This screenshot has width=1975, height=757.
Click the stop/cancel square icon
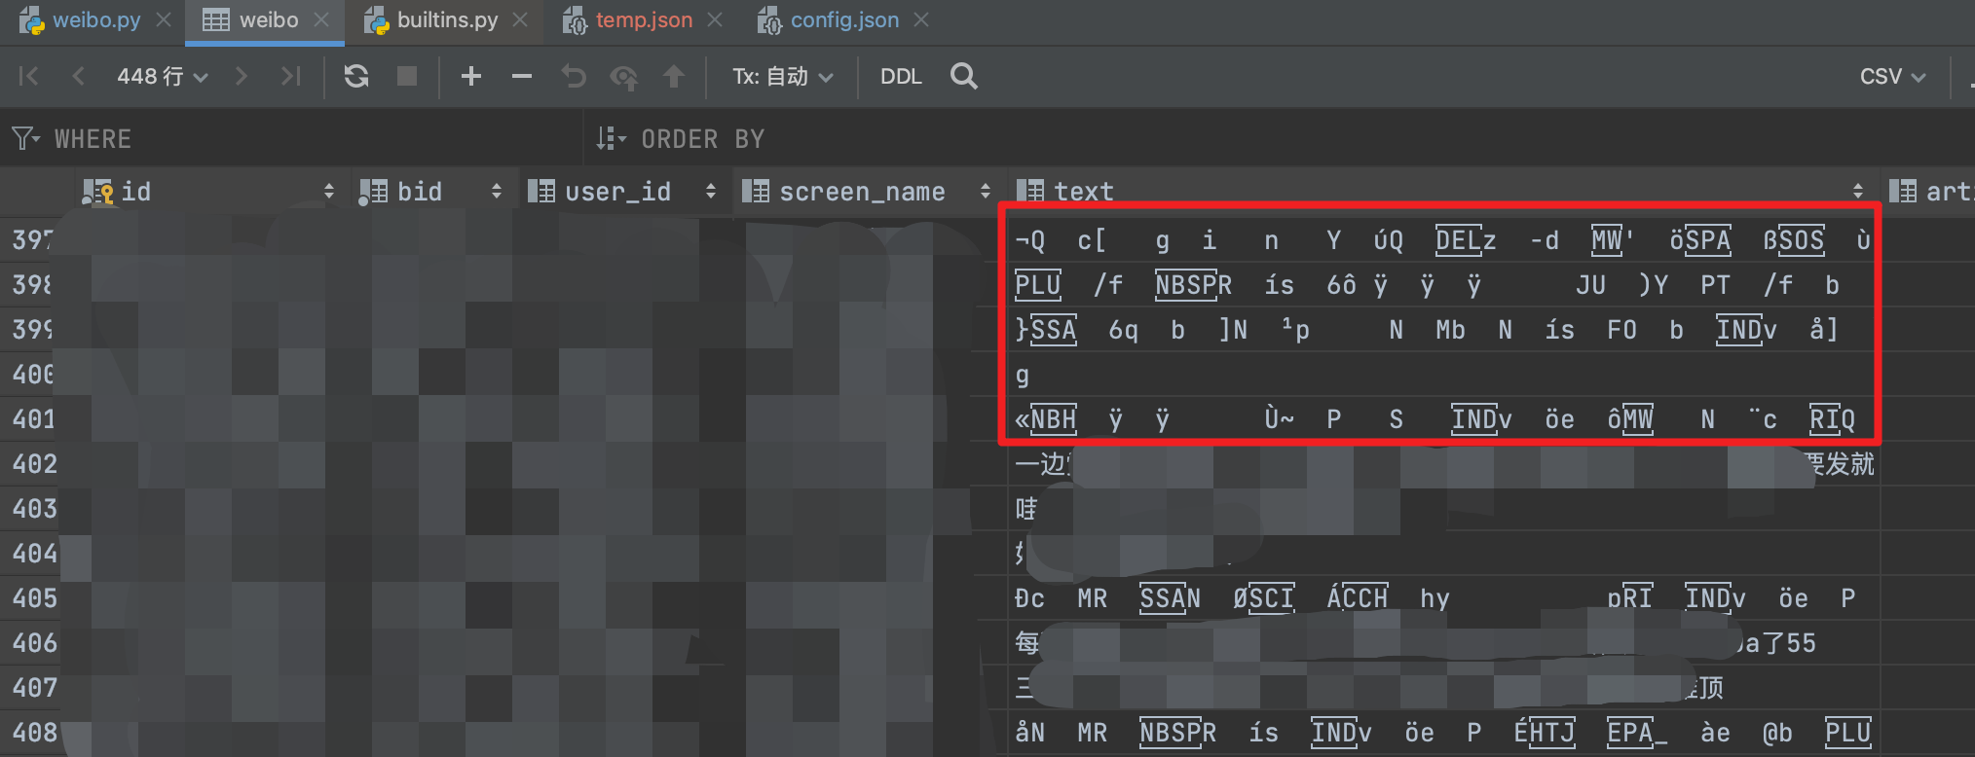point(407,76)
